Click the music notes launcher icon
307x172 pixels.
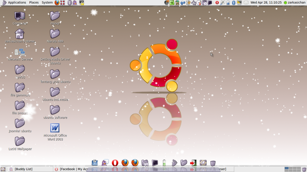coord(194,2)
